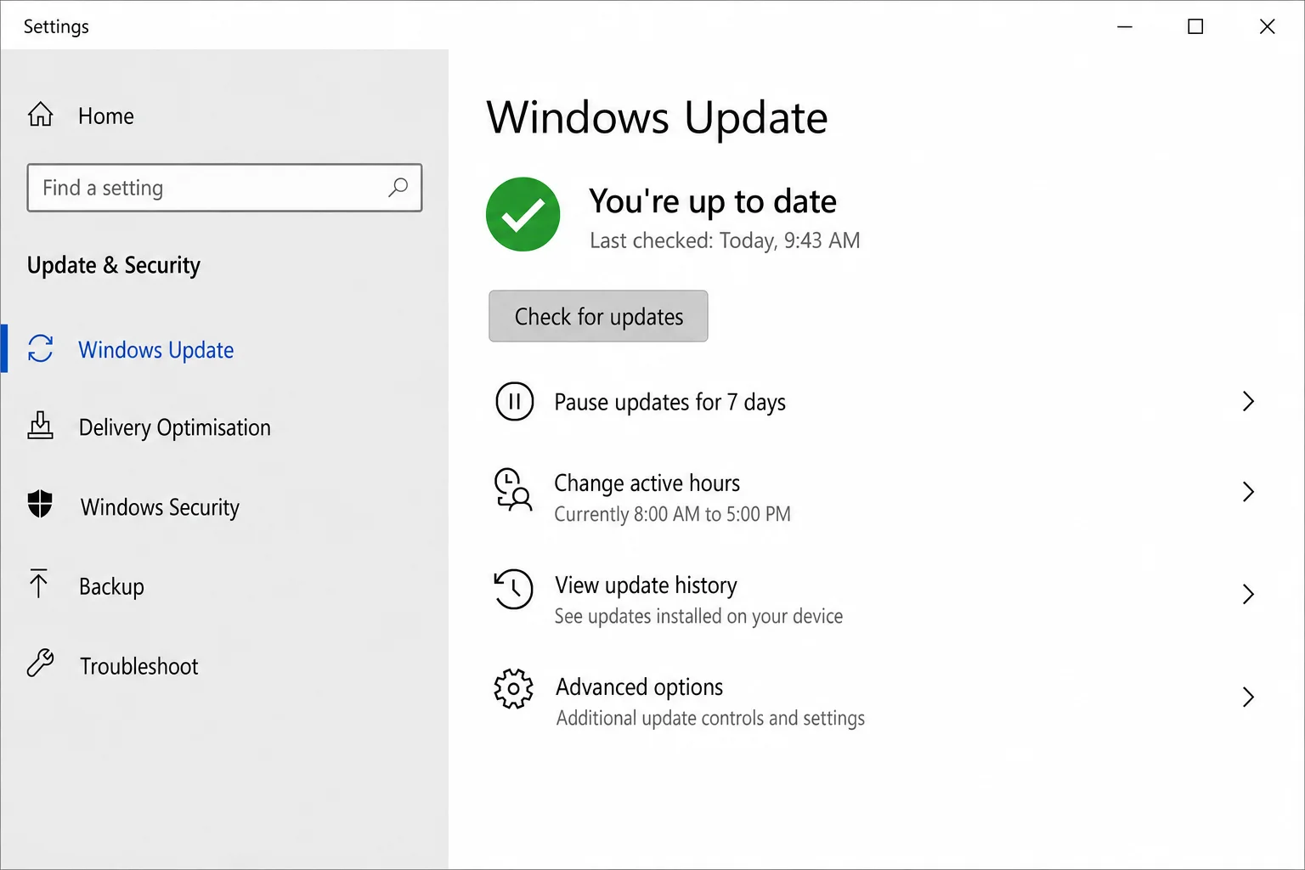Click View update history label
Viewport: 1305px width, 870px height.
pos(646,585)
